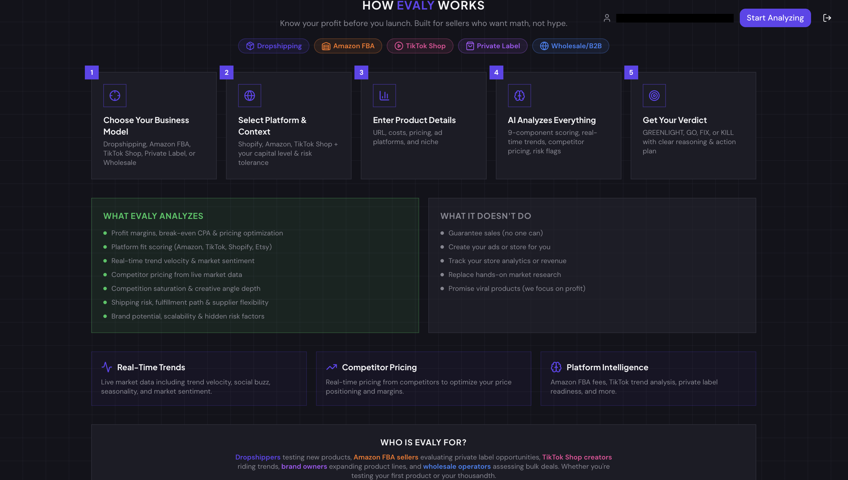Open the WHAT IT DOESN'T DO section

tap(486, 216)
